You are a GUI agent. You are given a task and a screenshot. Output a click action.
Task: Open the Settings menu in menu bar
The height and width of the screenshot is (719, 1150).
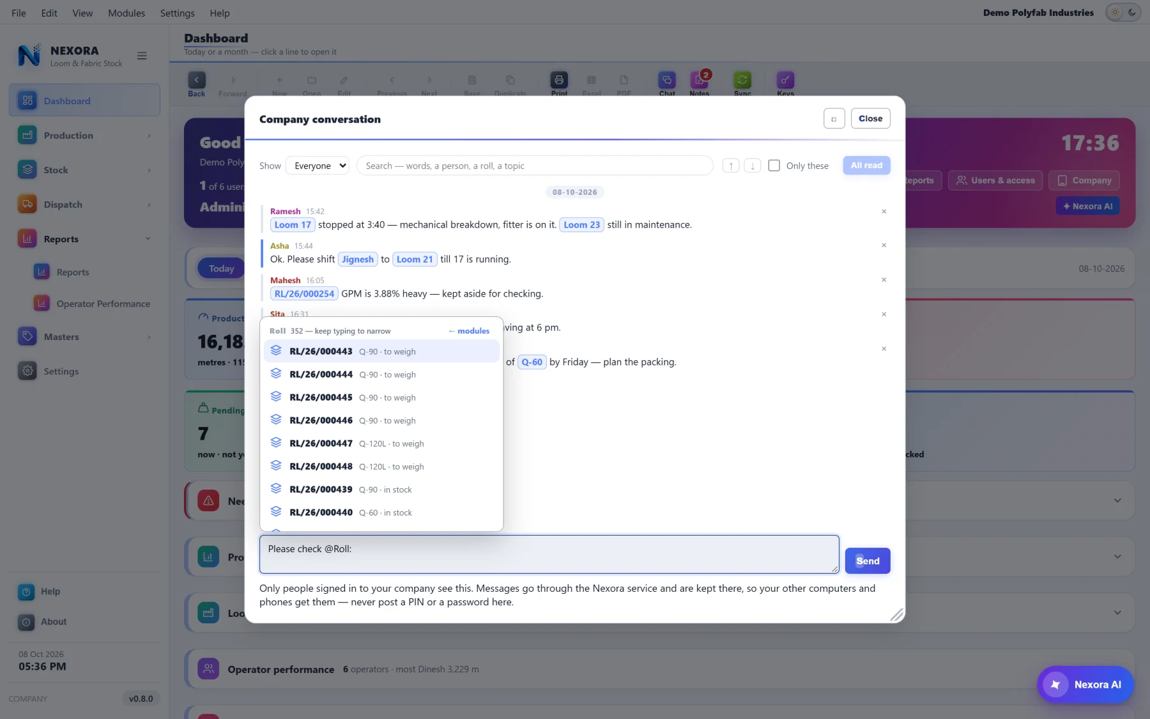click(x=177, y=13)
